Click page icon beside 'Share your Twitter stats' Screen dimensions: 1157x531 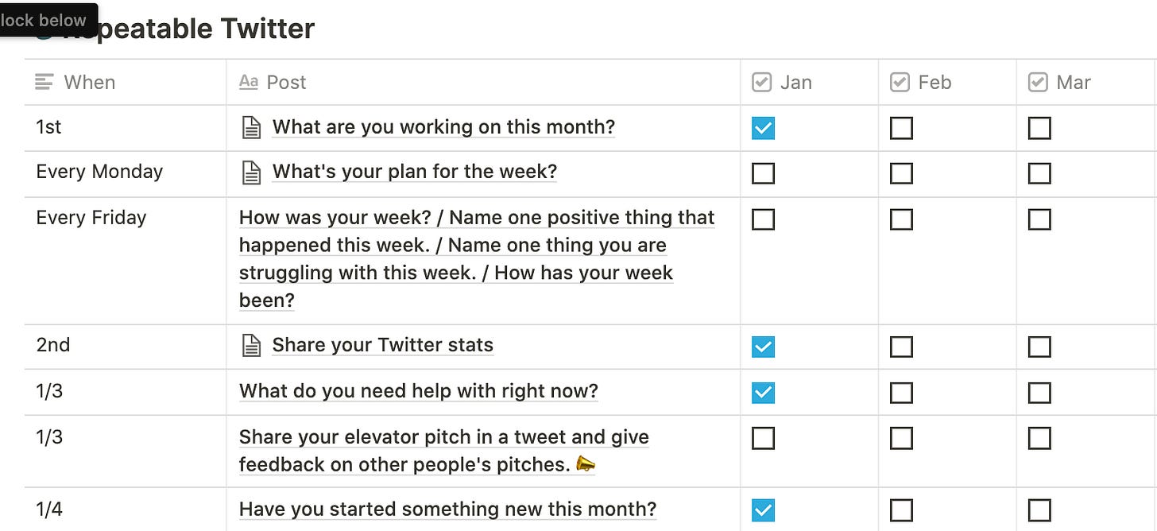pyautogui.click(x=251, y=346)
